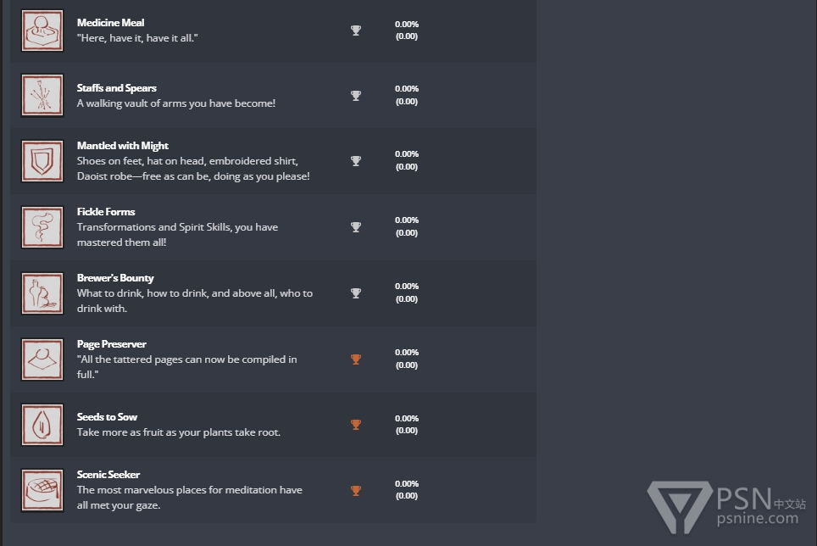The image size is (817, 546).
Task: Open the Staffs and Spears title link
Action: click(x=117, y=88)
